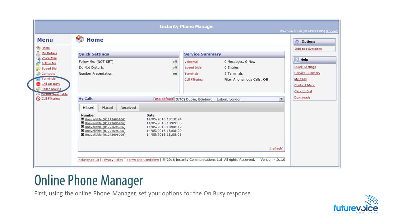Click the Home house icon in Menu
This screenshot has height=224, width=398.
pyautogui.click(x=38, y=48)
